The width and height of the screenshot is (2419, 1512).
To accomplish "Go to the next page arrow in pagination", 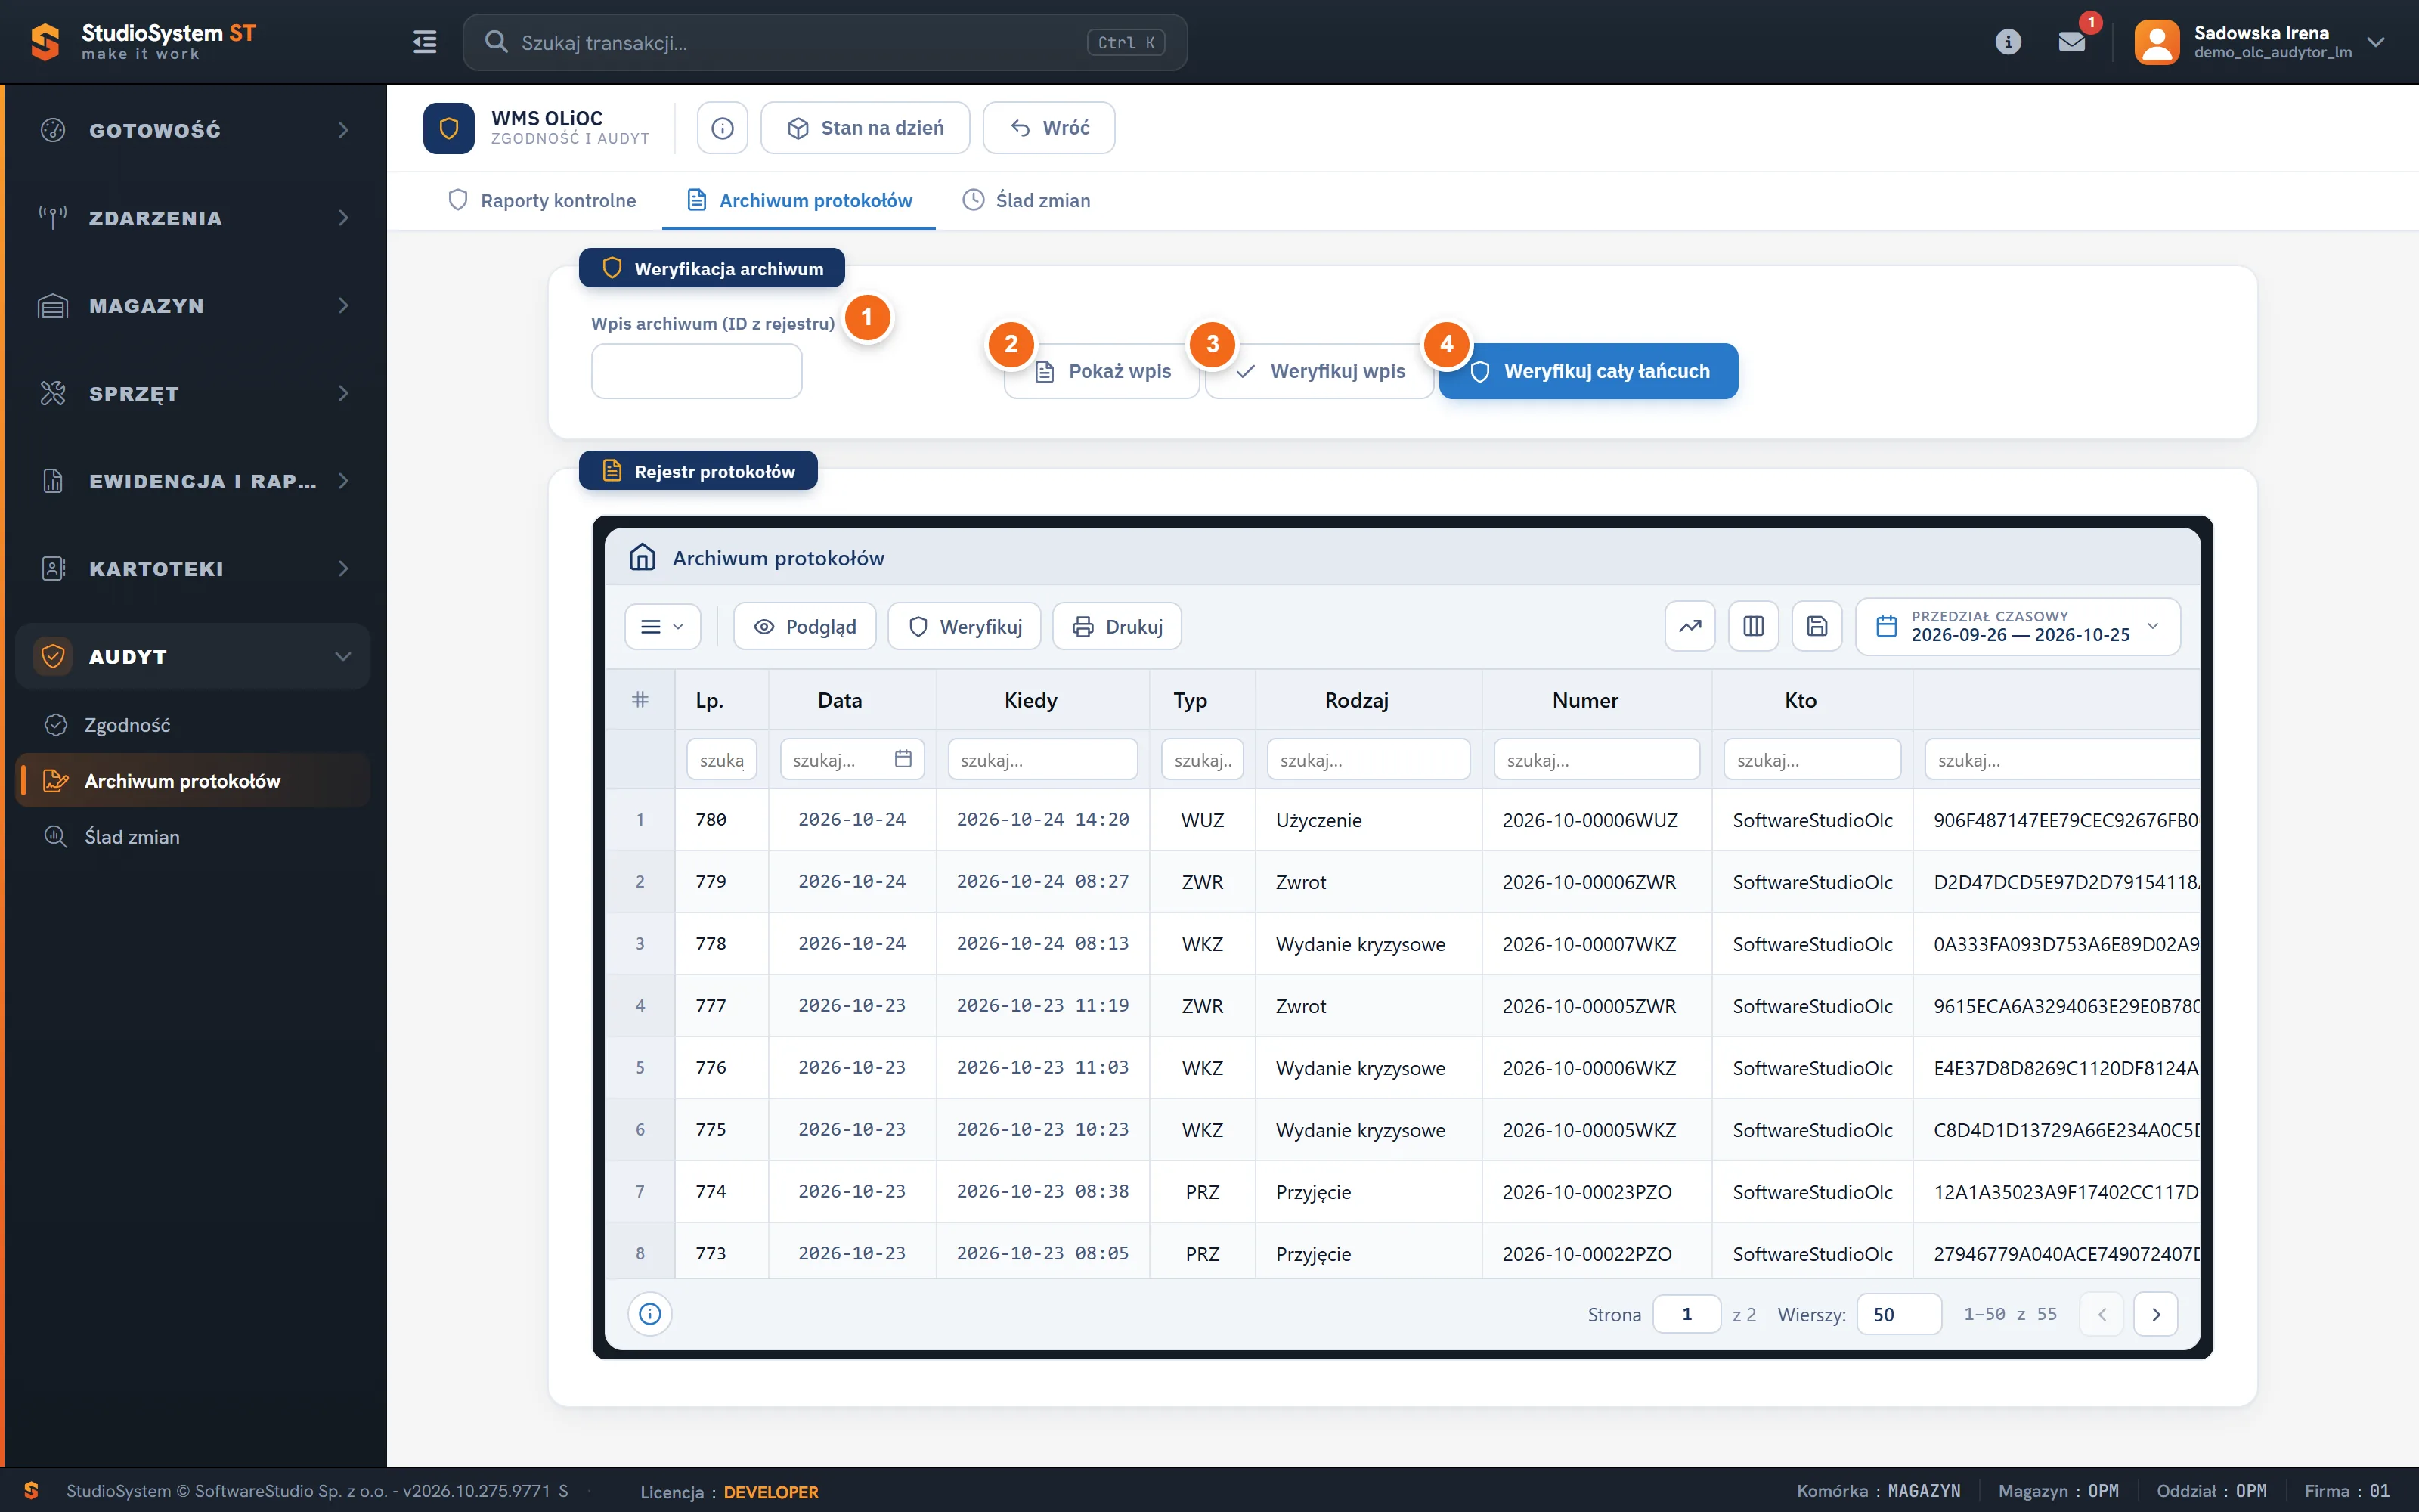I will point(2155,1314).
